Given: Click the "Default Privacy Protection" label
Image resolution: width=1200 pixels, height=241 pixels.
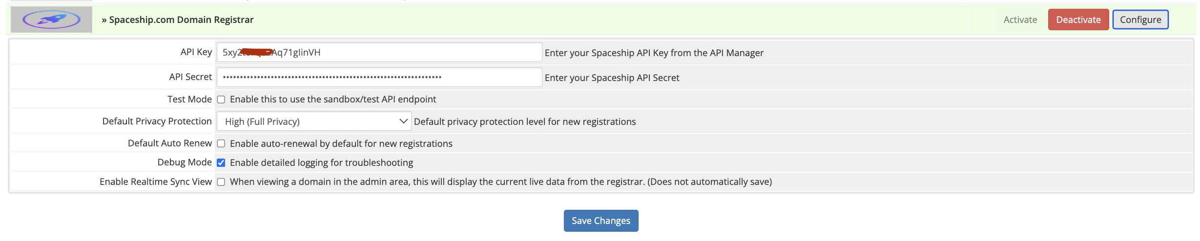Looking at the screenshot, I should click(x=157, y=121).
